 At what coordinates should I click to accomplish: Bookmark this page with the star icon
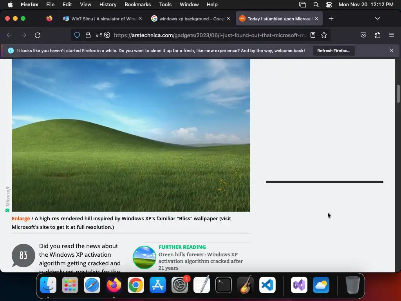click(x=324, y=35)
